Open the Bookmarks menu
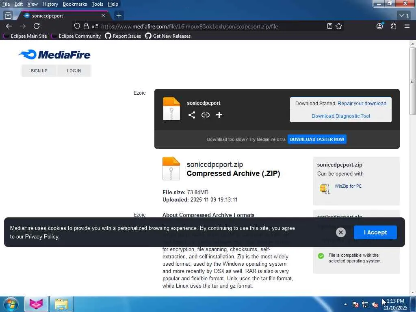 75,4
